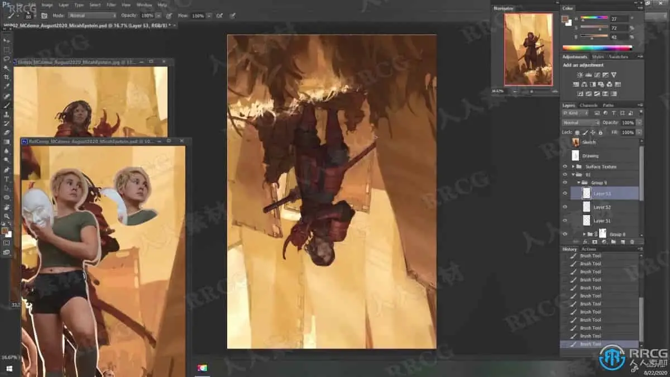670x377 pixels.
Task: Toggle airbrush mode in options bar
Action: tap(219, 16)
